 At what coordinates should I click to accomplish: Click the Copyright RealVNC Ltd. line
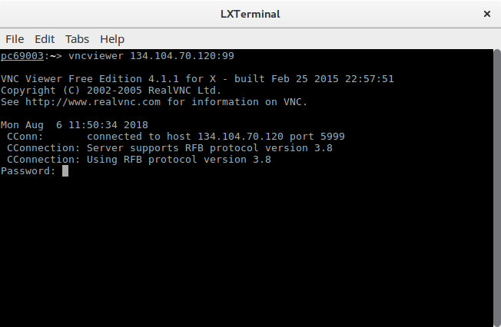[111, 91]
